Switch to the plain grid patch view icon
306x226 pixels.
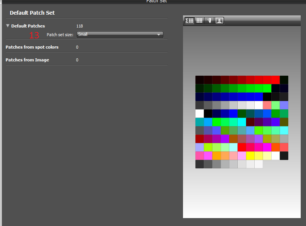click(x=200, y=21)
